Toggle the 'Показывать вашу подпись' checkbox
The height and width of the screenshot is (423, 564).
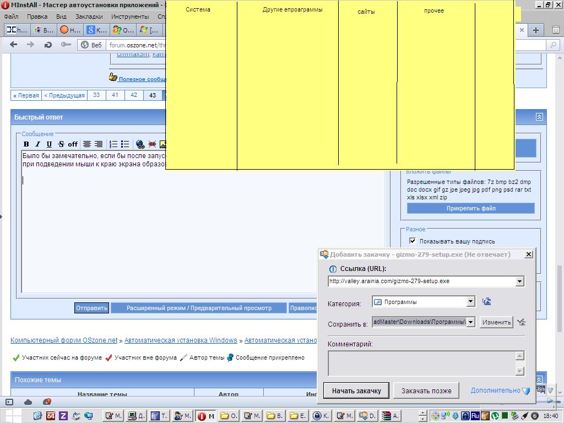(413, 241)
